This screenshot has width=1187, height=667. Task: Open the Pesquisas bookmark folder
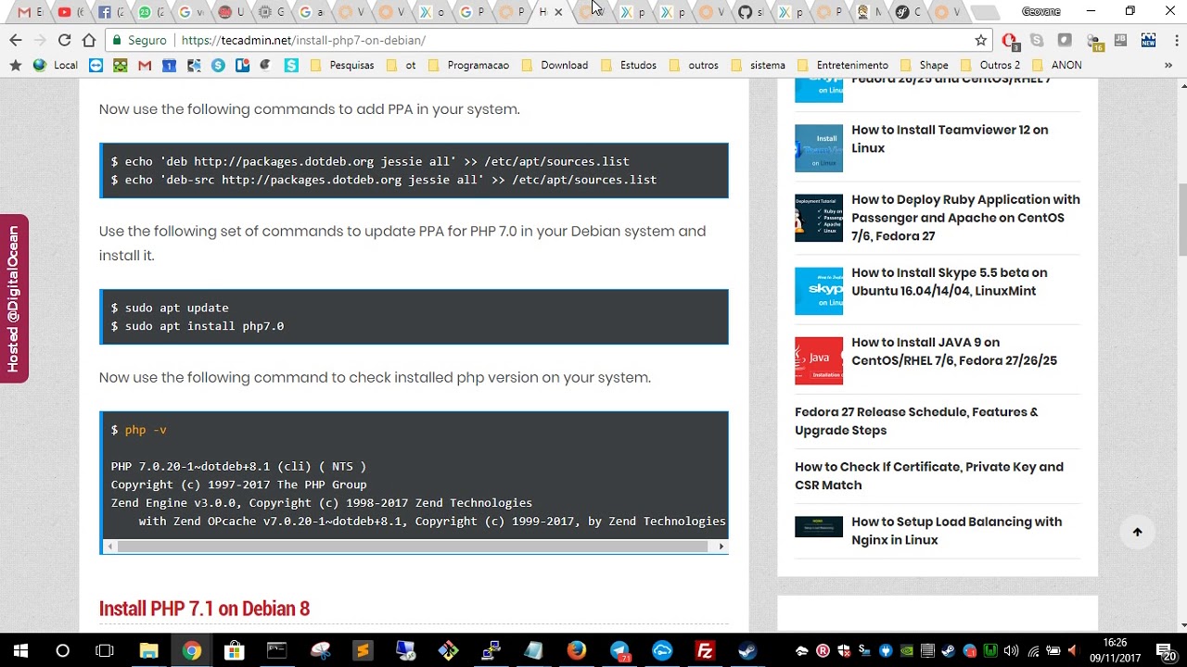click(342, 65)
